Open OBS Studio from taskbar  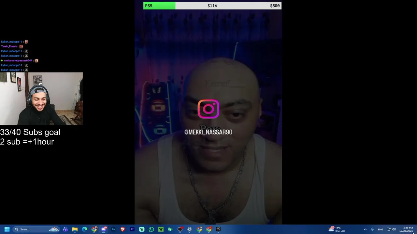pos(180,229)
